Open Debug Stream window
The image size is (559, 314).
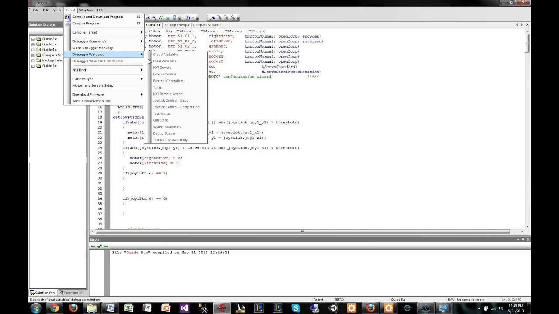coord(176,133)
